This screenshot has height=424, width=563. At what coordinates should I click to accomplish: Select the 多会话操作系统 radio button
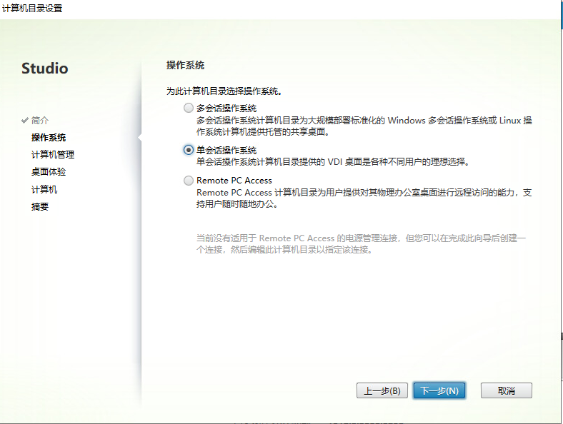[x=189, y=108]
